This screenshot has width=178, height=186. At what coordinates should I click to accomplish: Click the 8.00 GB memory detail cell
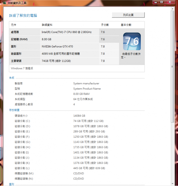point(46,39)
